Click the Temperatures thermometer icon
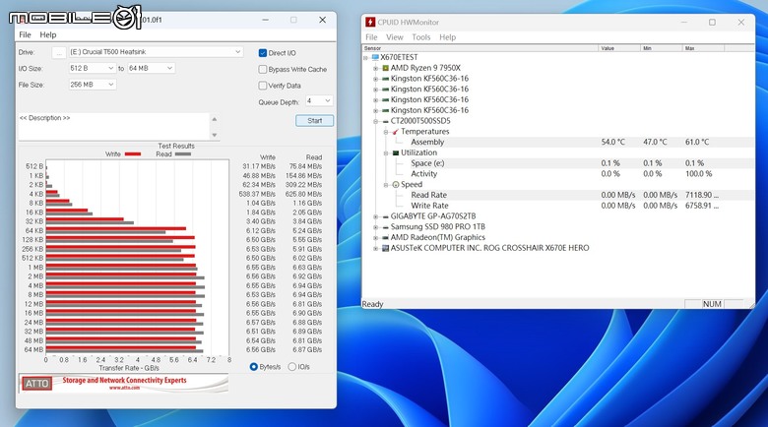This screenshot has width=768, height=427. (396, 132)
